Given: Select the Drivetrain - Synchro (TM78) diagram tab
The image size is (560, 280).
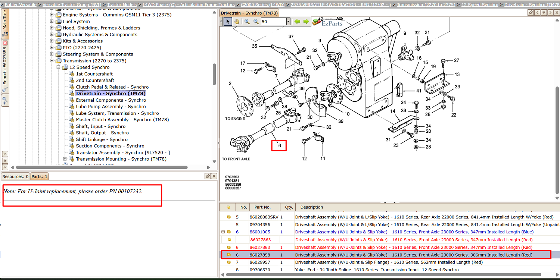Looking at the screenshot, I should (x=249, y=13).
